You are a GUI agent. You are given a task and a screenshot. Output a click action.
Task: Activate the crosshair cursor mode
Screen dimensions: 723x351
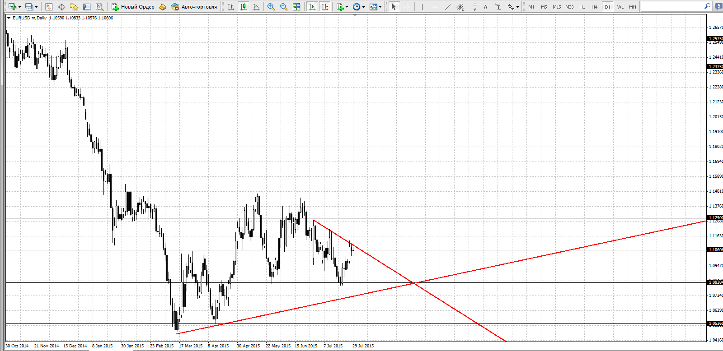coord(407,7)
